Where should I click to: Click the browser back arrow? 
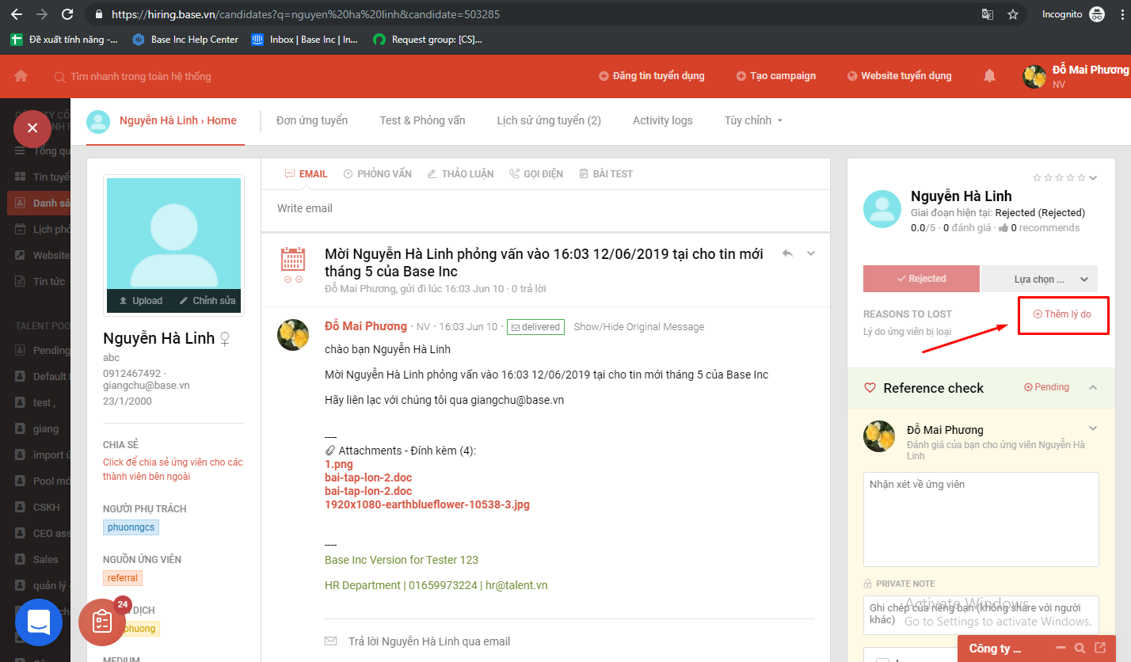pos(17,14)
